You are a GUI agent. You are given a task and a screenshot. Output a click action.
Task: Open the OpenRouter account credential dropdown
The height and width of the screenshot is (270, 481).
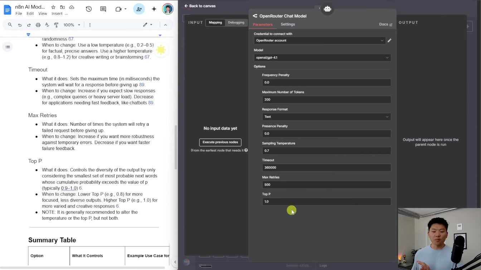(319, 40)
